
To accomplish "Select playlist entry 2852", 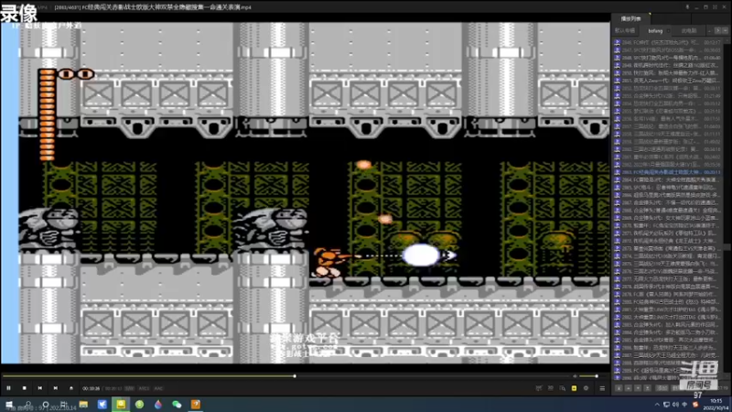I will (668, 88).
